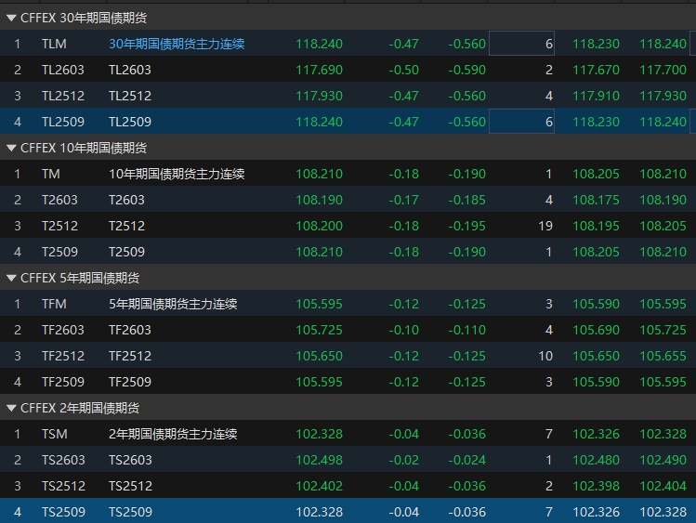Click the 117.670 bid price of TL2603
This screenshot has width=696, height=523.
[x=596, y=70]
